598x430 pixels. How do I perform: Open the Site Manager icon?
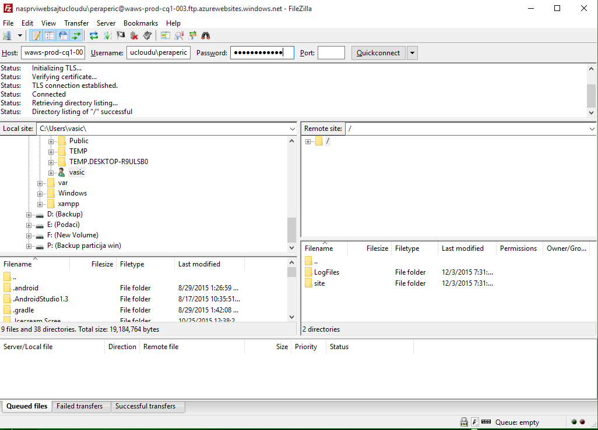pyautogui.click(x=8, y=36)
